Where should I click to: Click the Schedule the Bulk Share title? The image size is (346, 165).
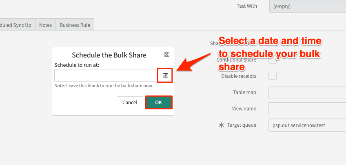[x=109, y=55]
